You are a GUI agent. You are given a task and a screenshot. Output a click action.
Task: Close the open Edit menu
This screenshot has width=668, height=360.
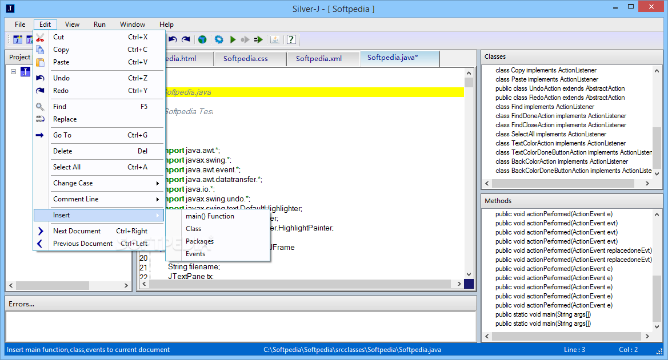tap(45, 25)
